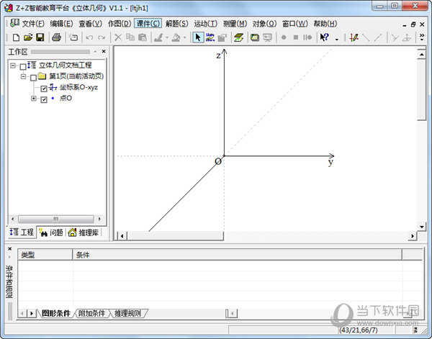Collapse the 第1页 tree node
Image resolution: width=432 pixels, height=339 pixels.
pos(24,76)
